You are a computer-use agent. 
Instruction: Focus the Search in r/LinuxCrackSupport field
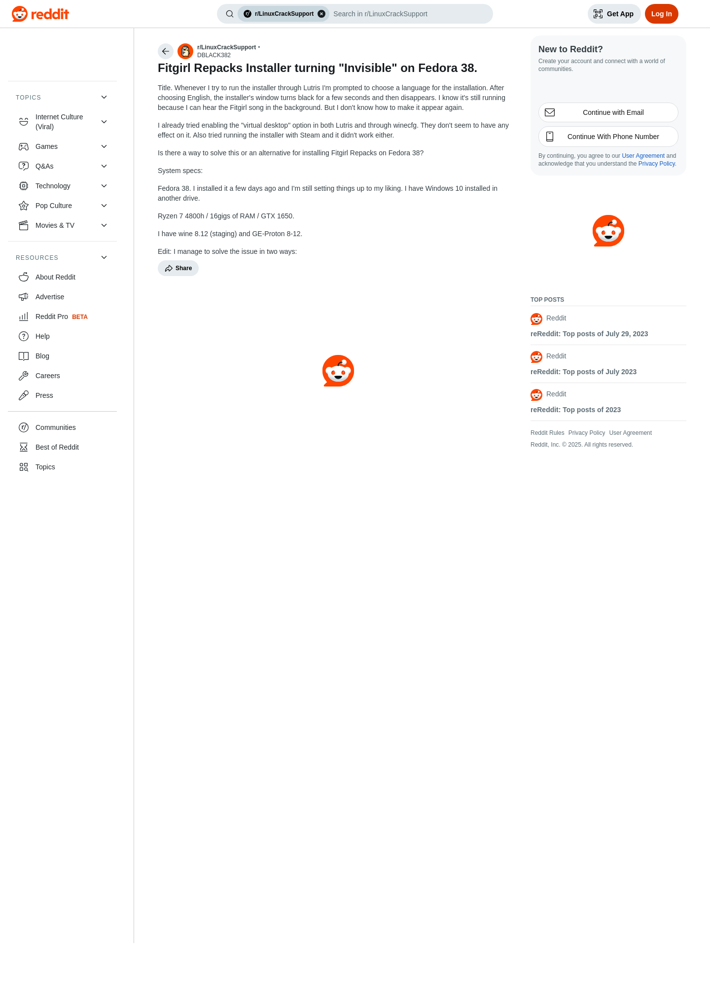click(409, 14)
